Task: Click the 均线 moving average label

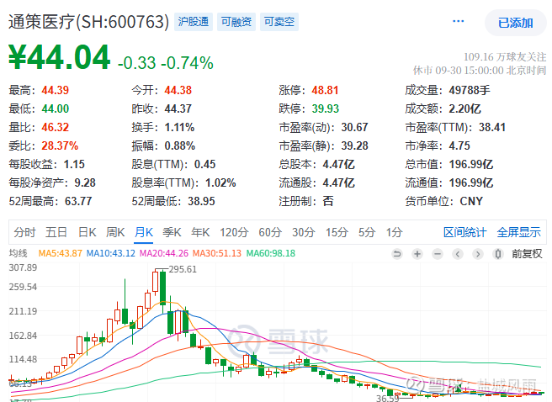Action: [x=18, y=253]
